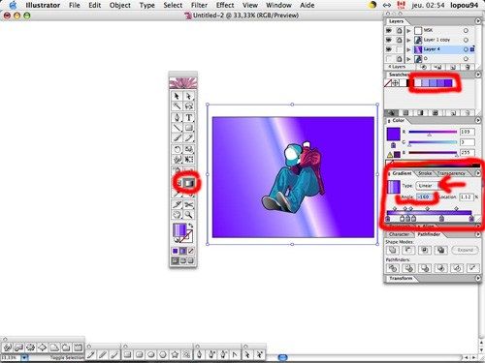
Task: Select Layer 4 row name
Action: point(432,49)
